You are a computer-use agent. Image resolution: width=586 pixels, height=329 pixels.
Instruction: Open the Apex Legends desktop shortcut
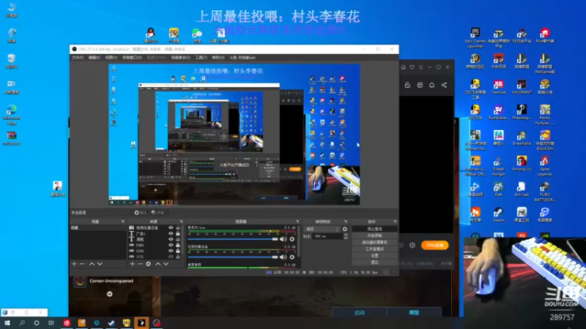tap(544, 166)
